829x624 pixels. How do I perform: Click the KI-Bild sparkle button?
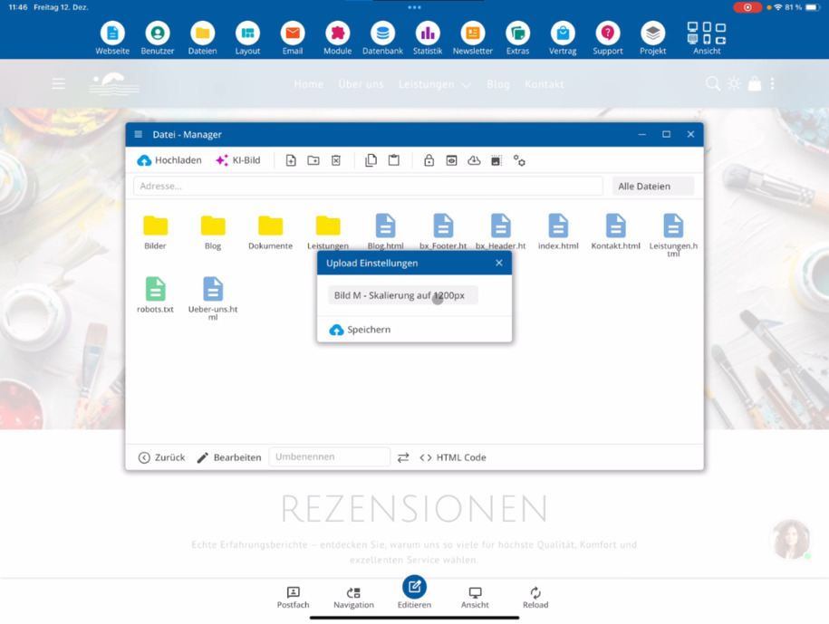238,160
